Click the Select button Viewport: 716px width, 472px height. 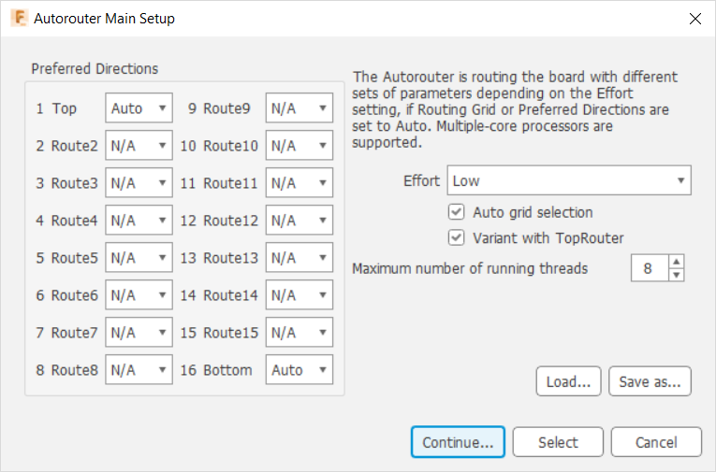558,442
